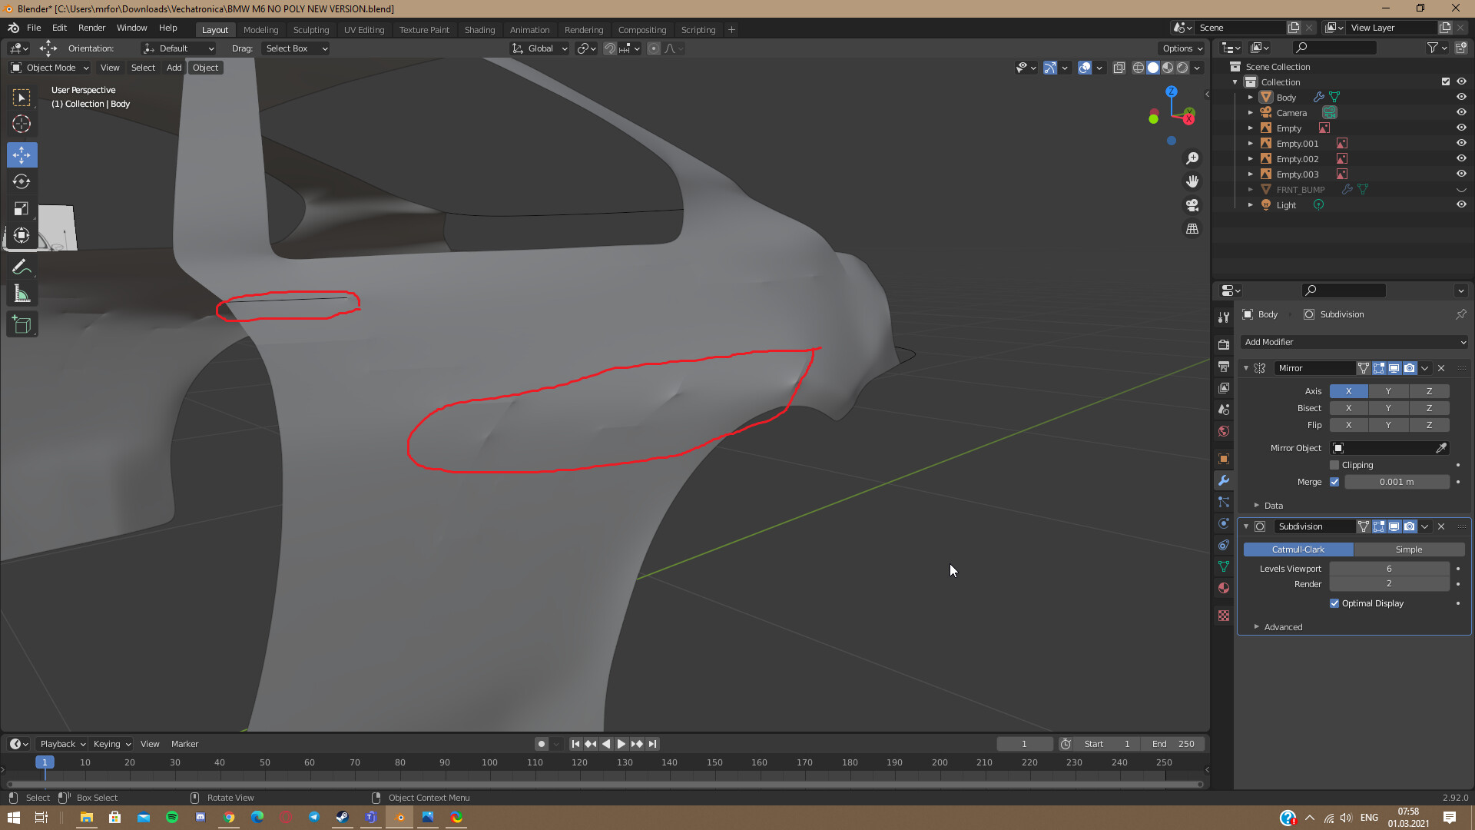This screenshot has width=1475, height=830.
Task: Hide the Camera object in outliner
Action: click(x=1461, y=112)
